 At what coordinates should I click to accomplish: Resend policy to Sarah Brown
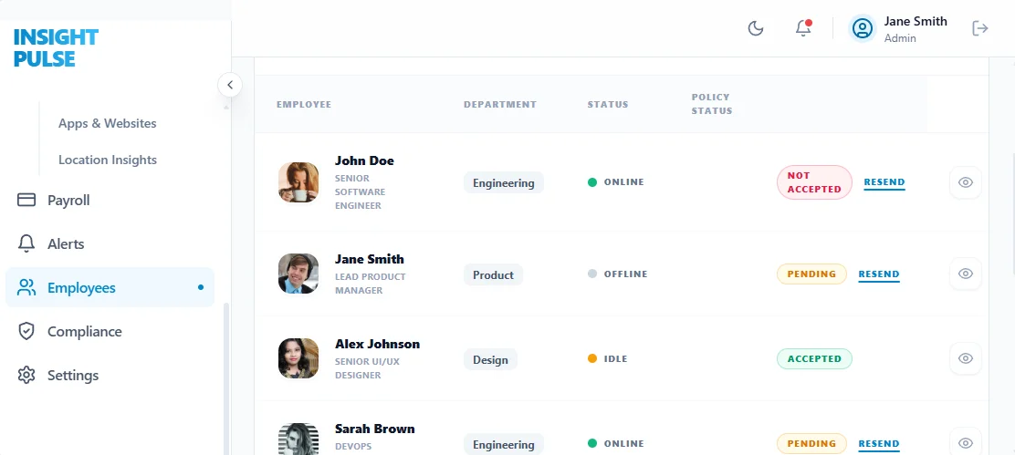(879, 444)
